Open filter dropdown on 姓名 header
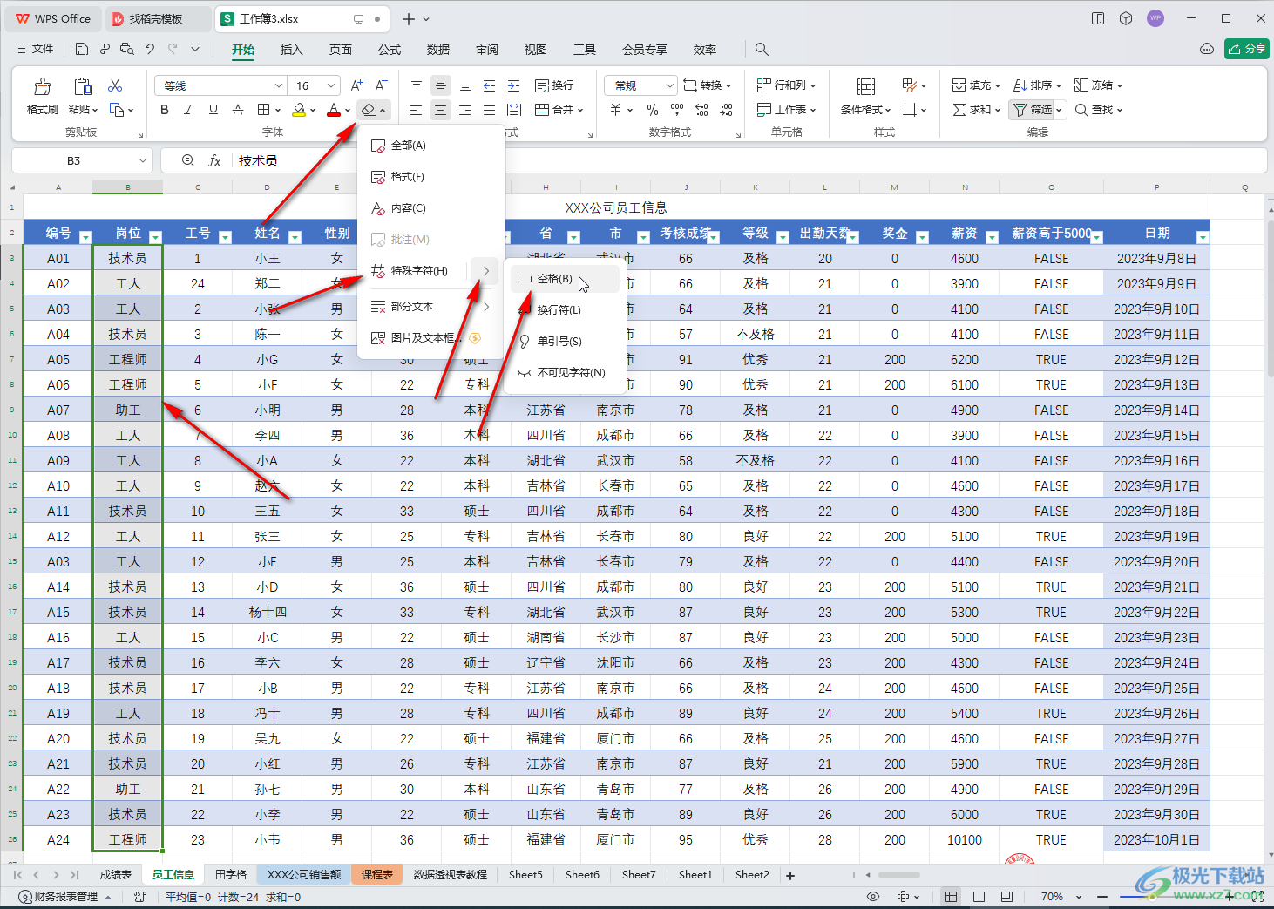1274x909 pixels. pyautogui.click(x=295, y=237)
